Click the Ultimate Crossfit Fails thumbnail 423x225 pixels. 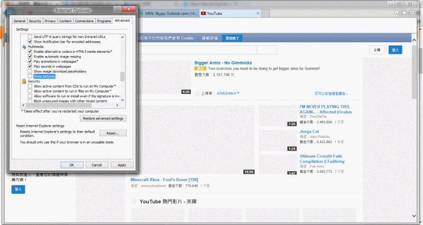pyautogui.click(x=278, y=165)
